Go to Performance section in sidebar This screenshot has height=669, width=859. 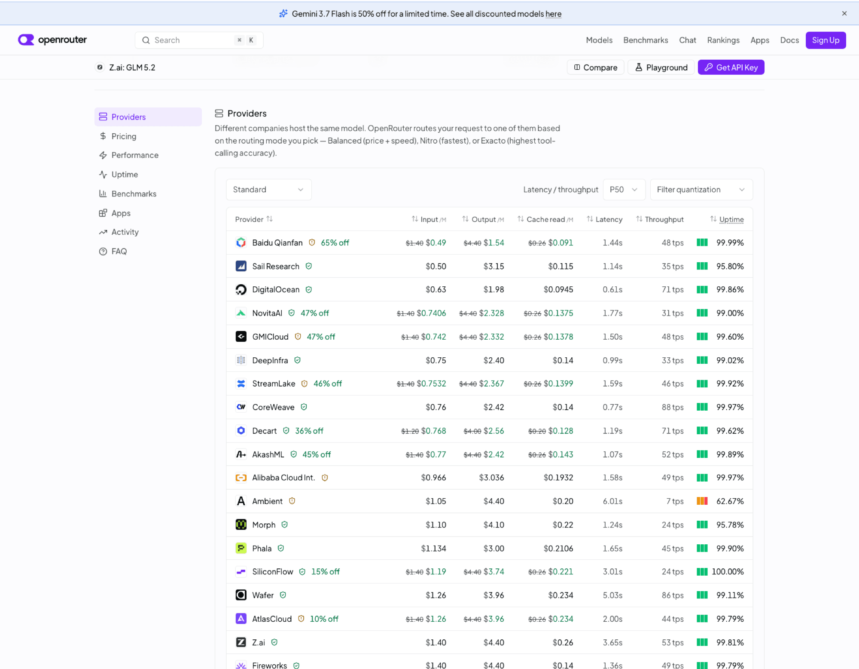[148, 155]
